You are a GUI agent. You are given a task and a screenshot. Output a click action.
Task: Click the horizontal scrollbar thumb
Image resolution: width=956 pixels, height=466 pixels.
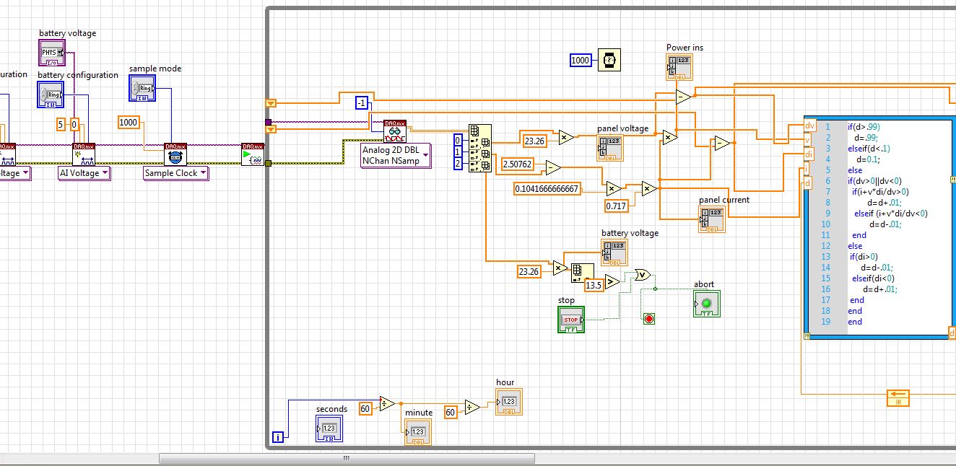pos(347,458)
